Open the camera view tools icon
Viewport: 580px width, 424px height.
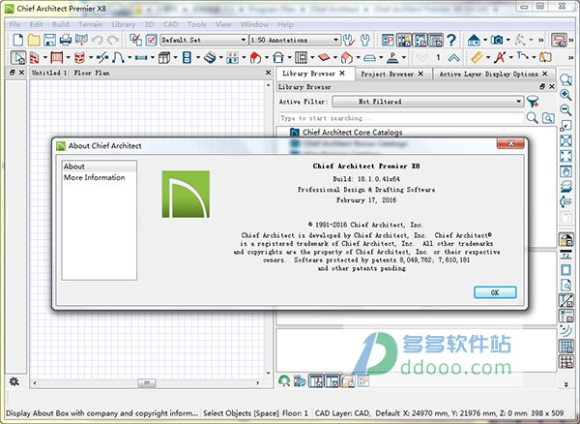(x=497, y=40)
